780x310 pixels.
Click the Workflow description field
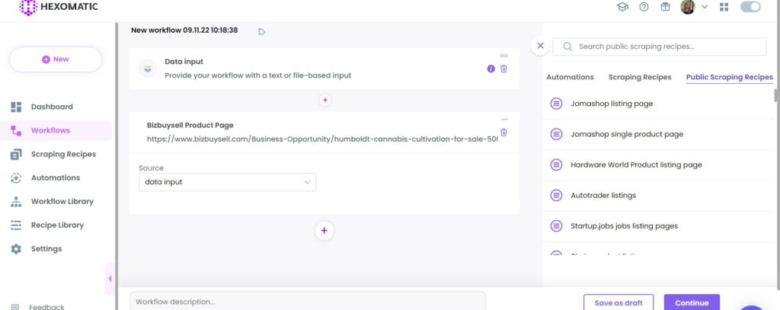coord(308,302)
